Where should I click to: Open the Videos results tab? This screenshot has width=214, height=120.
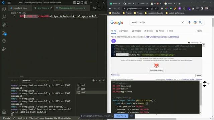[124, 31]
